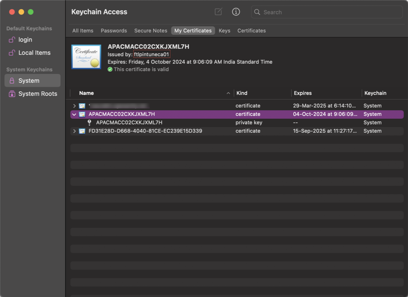This screenshot has height=297, width=408.
Task: Expand the FD31E28D certificate row
Action: (x=74, y=131)
